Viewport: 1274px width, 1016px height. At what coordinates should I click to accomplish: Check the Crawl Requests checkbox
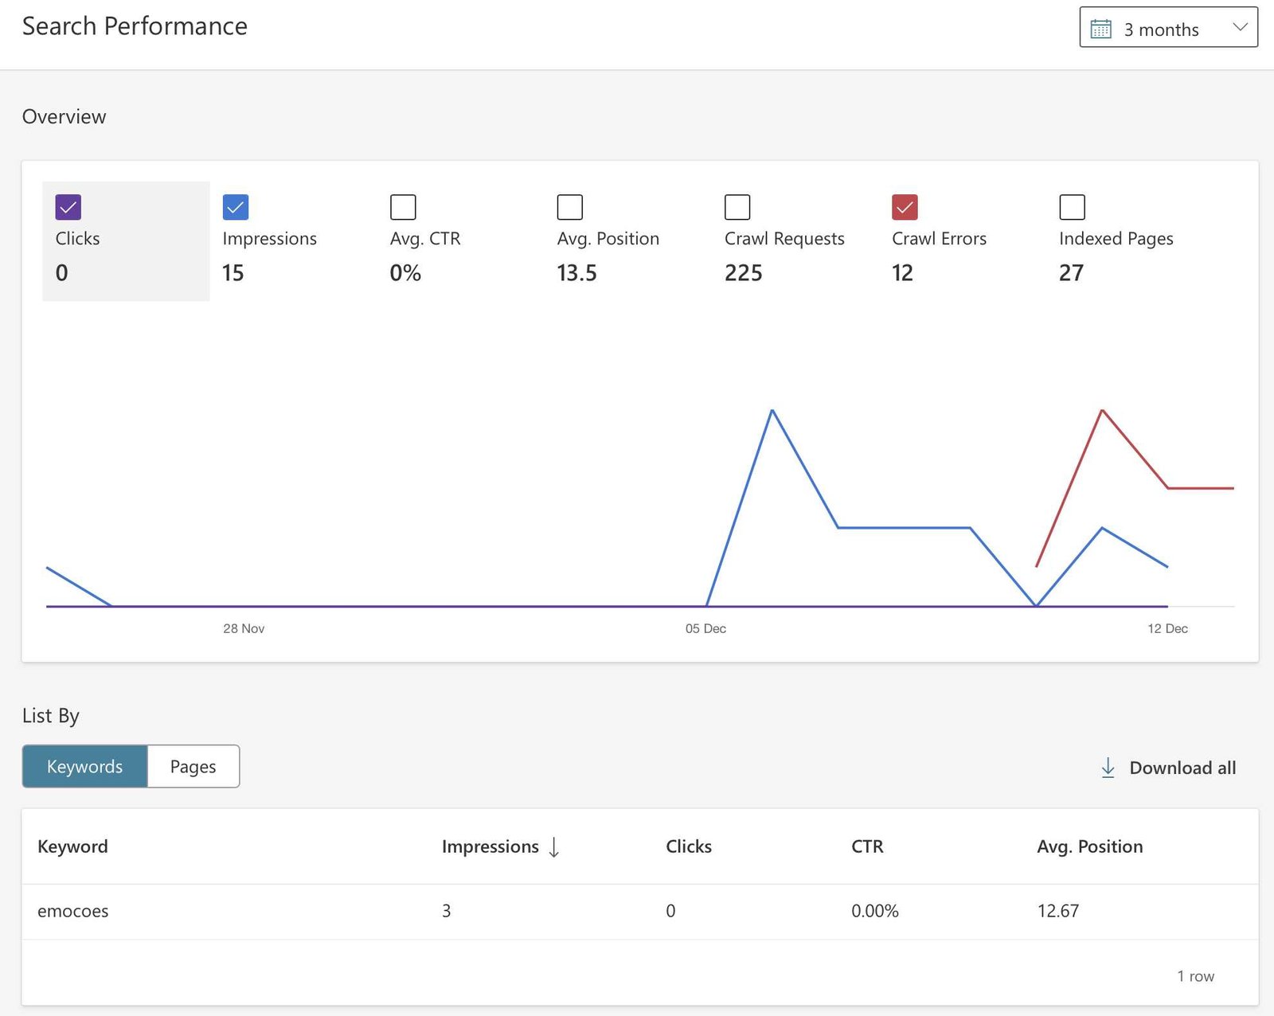coord(737,207)
